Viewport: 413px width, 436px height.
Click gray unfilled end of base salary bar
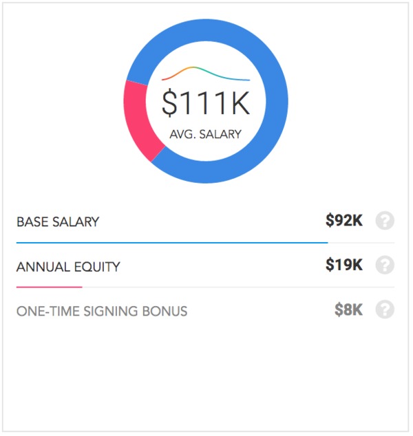click(362, 244)
